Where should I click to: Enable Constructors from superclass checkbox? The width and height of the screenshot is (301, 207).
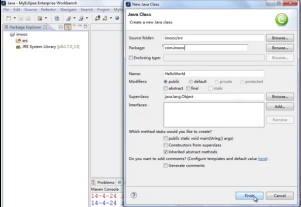pos(165,145)
